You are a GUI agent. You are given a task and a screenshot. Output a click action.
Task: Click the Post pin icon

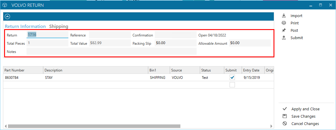[284, 30]
